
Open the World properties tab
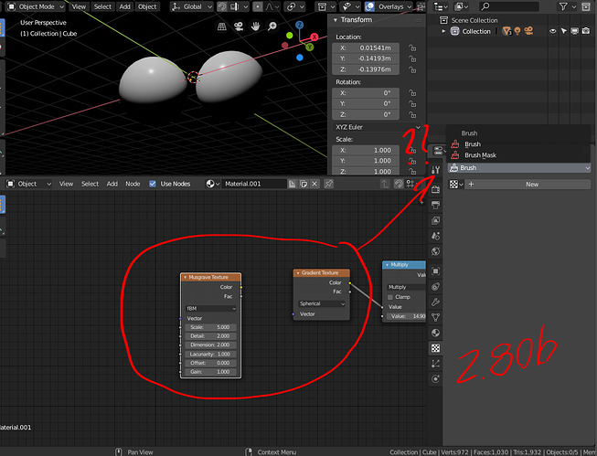click(435, 251)
